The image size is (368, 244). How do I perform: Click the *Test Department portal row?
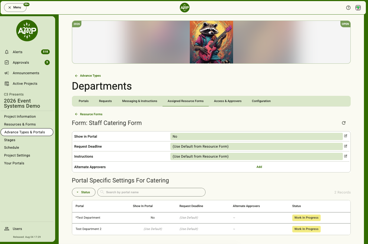pos(211,218)
